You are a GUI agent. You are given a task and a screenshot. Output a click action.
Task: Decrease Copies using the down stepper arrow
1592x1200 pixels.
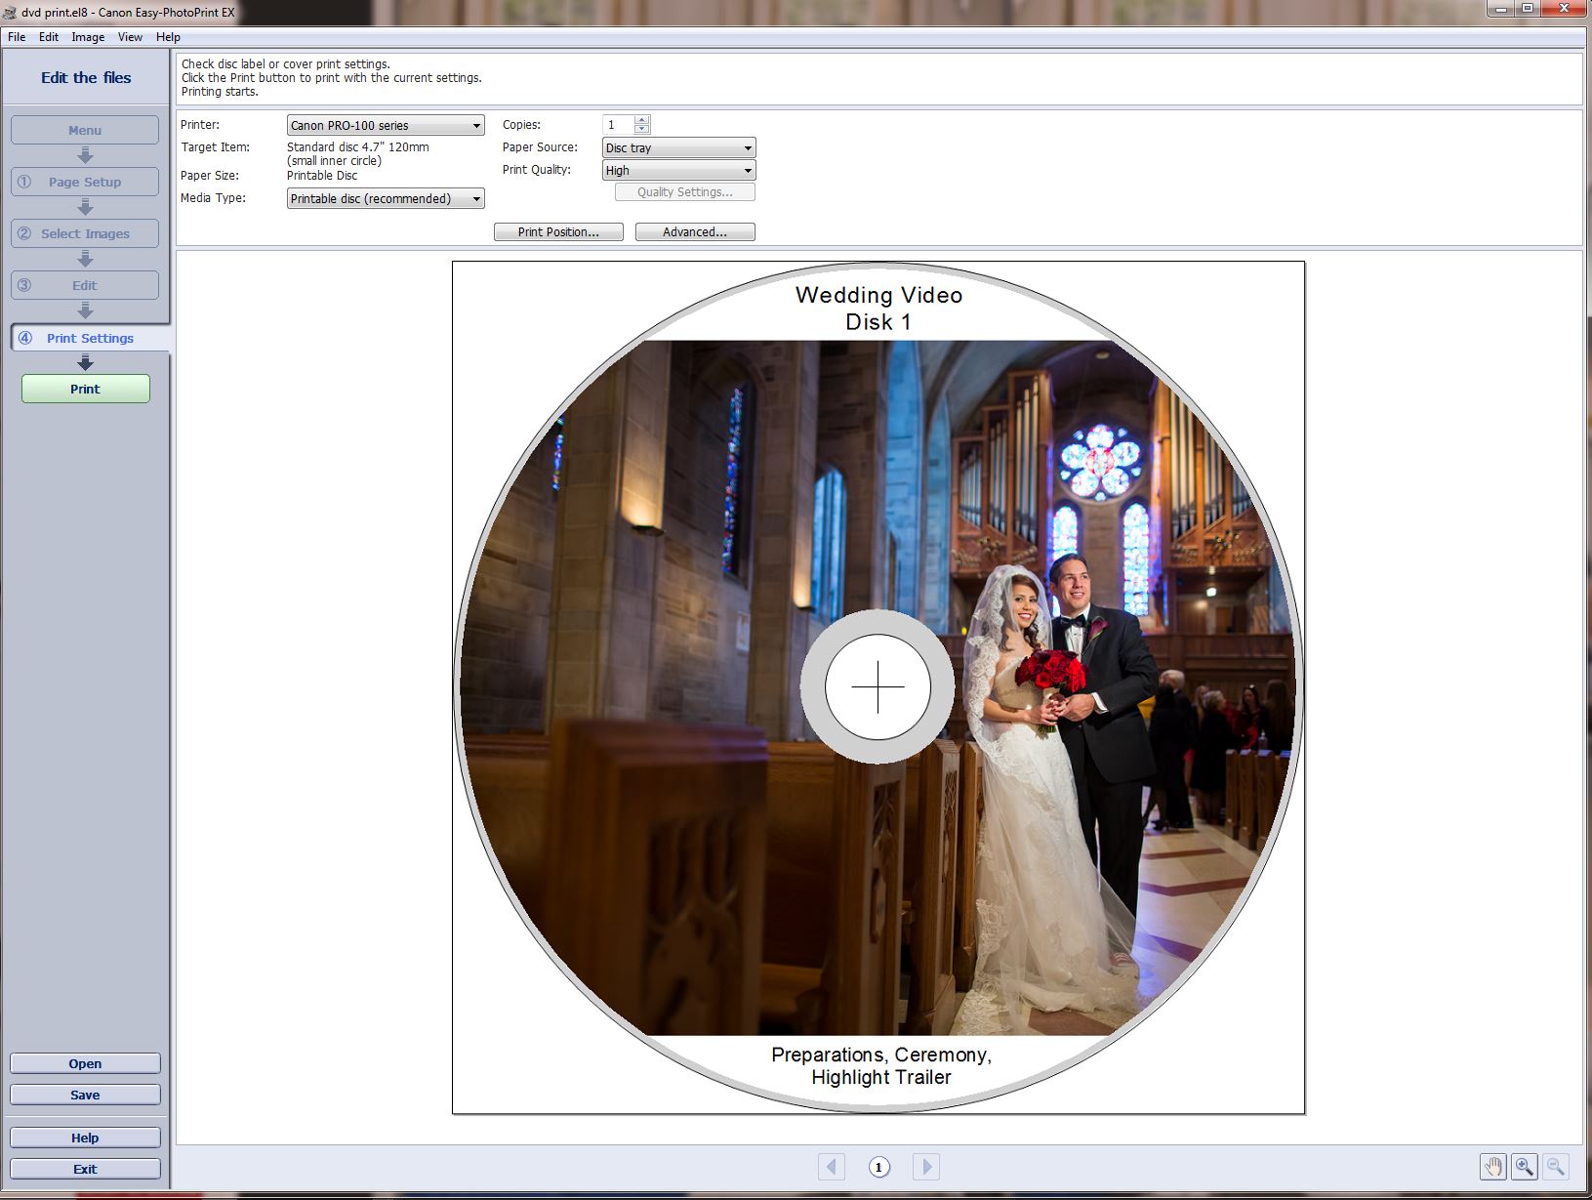click(x=640, y=128)
